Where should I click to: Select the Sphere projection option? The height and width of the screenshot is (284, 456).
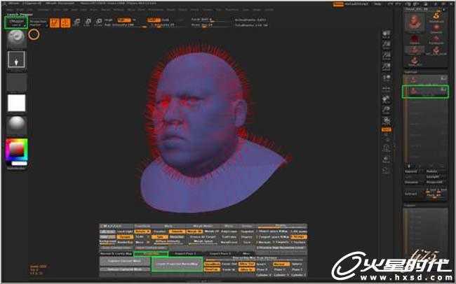click(x=297, y=264)
